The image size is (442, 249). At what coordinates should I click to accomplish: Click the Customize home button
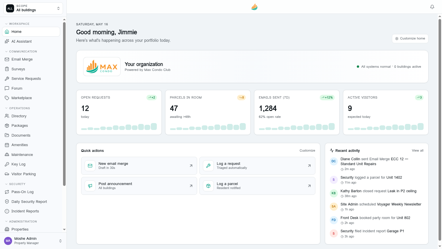410,39
